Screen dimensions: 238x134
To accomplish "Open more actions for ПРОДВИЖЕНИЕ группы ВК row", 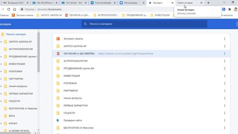I will click(x=225, y=68).
